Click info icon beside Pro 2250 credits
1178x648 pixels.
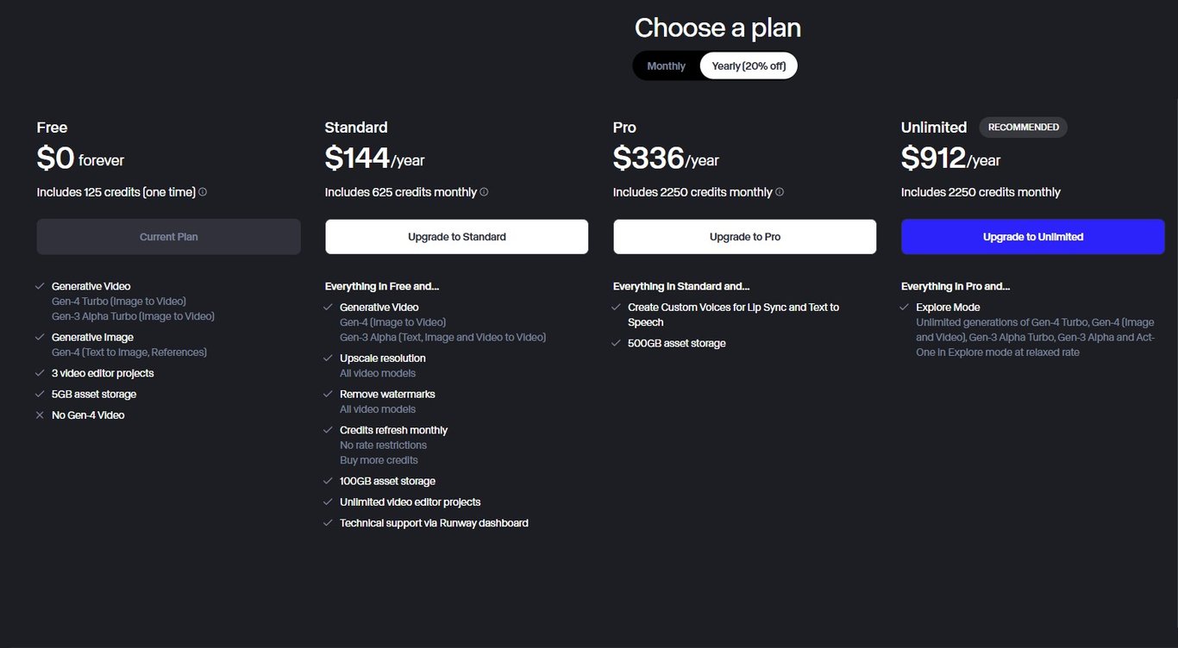[780, 192]
